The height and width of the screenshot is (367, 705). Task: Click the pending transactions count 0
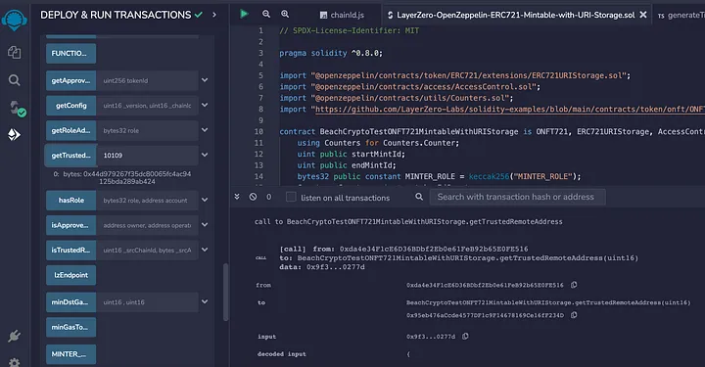click(269, 197)
